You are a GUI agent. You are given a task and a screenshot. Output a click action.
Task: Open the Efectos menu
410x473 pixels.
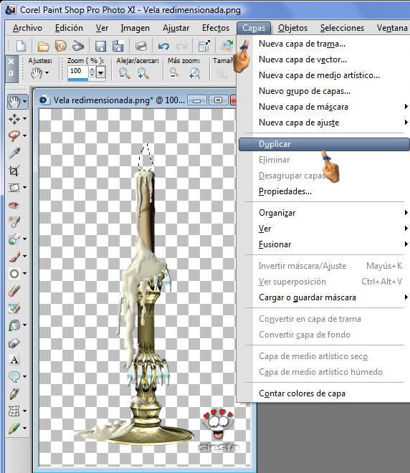point(216,28)
